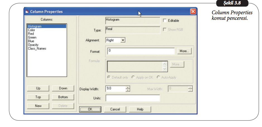Enable the Editable checkbox
Viewport: 262px width, 127px height.
[165, 20]
